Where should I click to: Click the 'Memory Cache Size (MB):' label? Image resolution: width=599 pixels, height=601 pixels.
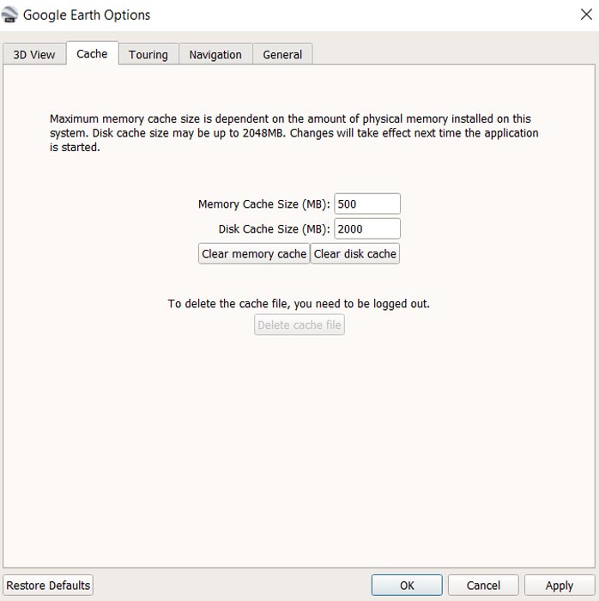coord(263,204)
